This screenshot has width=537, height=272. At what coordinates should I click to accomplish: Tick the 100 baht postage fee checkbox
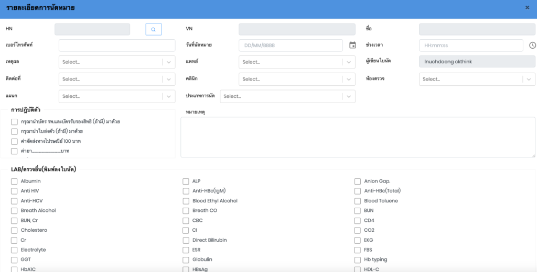click(15, 141)
